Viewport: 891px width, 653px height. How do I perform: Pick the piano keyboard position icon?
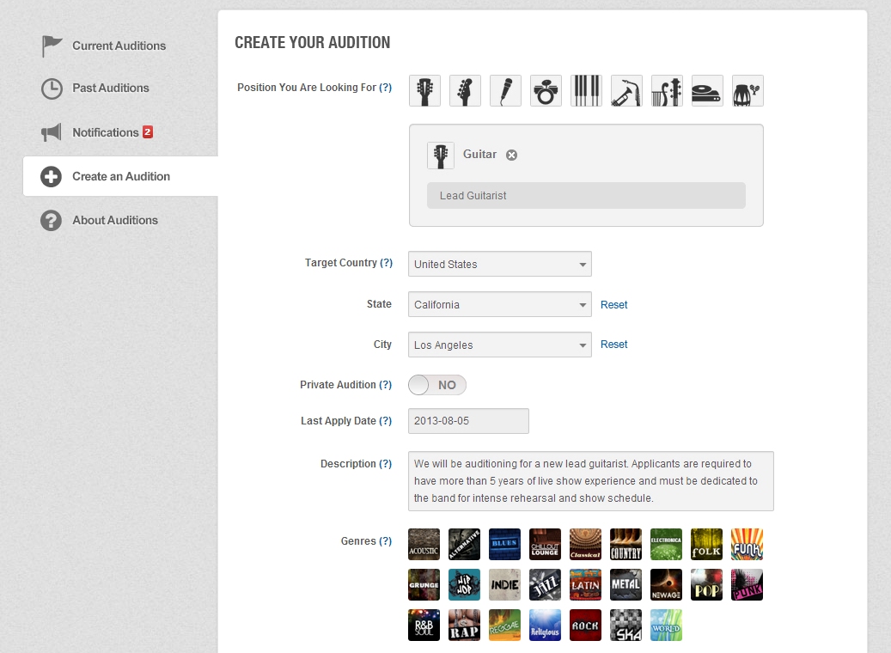(x=586, y=90)
